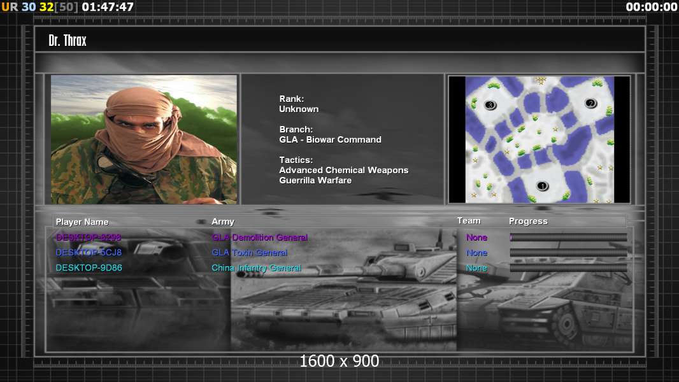Viewport: 679px width, 382px height.
Task: Click the Dr. Thrax general portrait
Action: [x=144, y=139]
